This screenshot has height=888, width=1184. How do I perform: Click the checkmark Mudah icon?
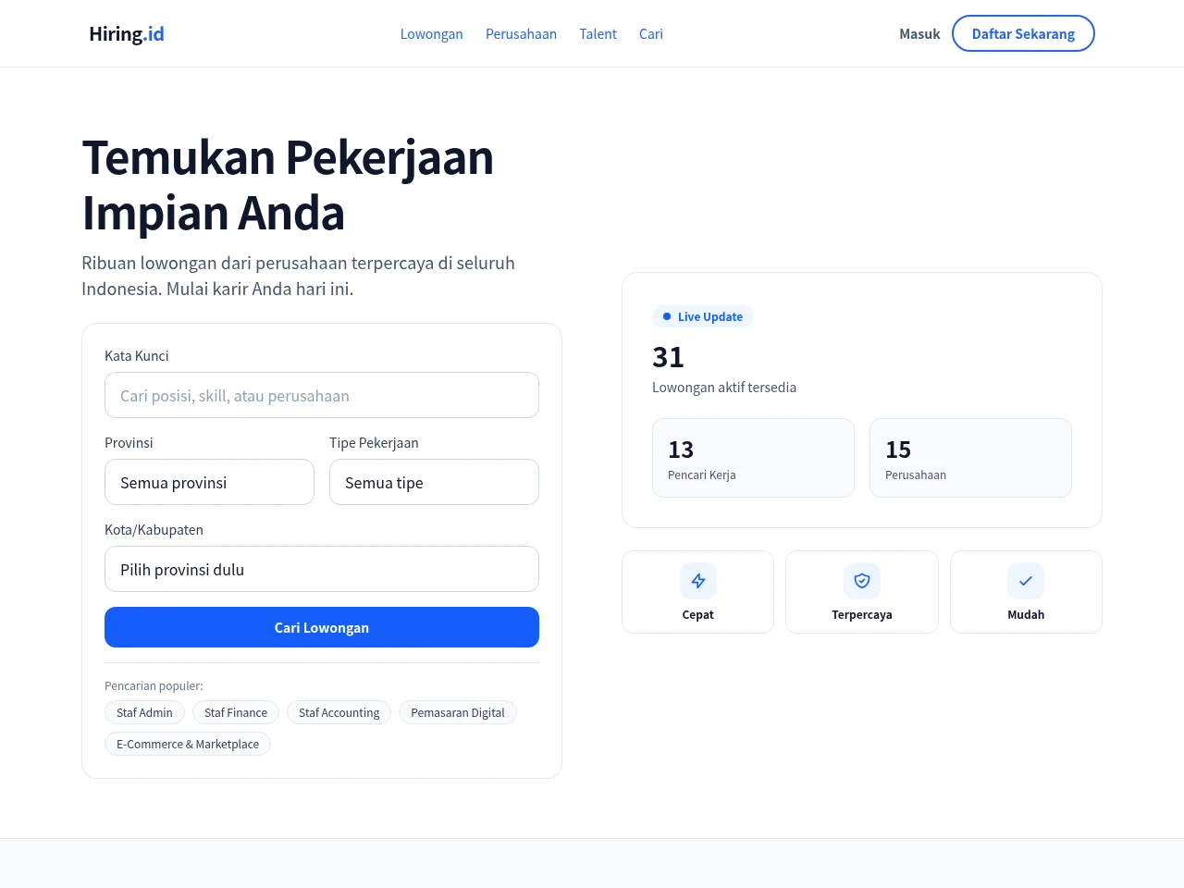[x=1026, y=581]
